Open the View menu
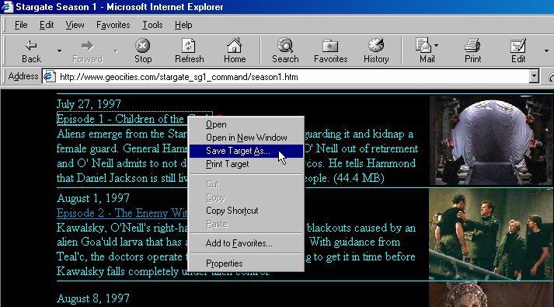This screenshot has height=307, width=554. (75, 25)
